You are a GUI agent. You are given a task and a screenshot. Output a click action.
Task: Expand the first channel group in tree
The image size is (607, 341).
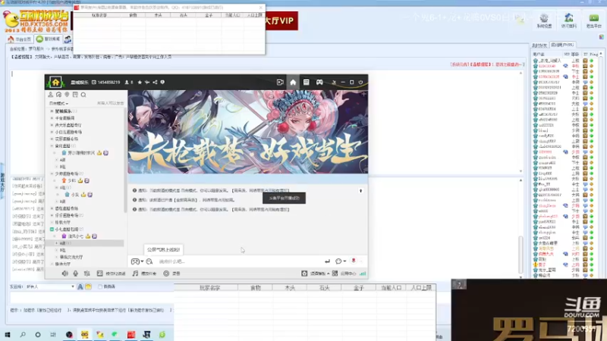tap(52, 111)
